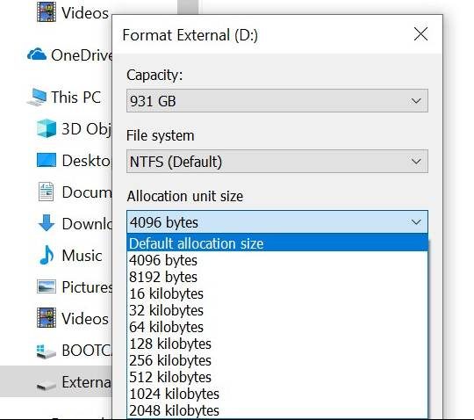The image size is (474, 420).
Task: Click the sidebar scrollbar thumb at top
Action: (x=188, y=7)
